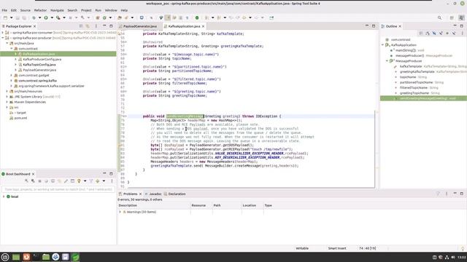Click the Link with Editor icon in Package Explorer

click(88, 26)
